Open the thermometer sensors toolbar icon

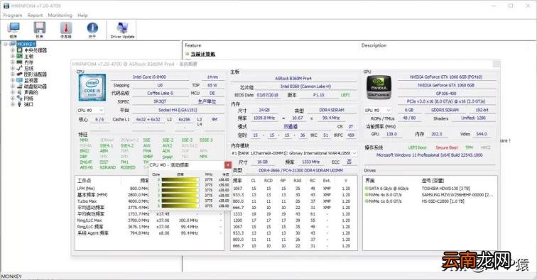click(66, 28)
